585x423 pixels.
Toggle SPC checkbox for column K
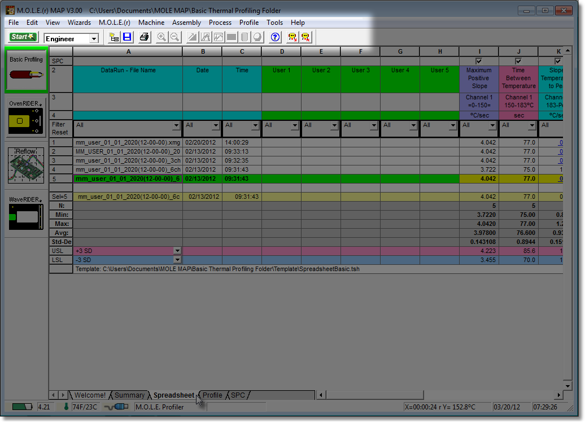[558, 61]
